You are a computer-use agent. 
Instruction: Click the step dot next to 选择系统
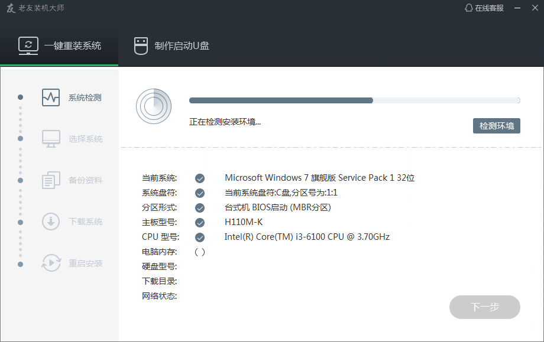coord(21,139)
